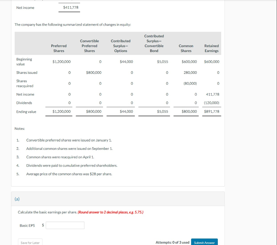Click the Attempts: 0 of 3 used text
Viewport: 277px width, 245px height.
172,242
